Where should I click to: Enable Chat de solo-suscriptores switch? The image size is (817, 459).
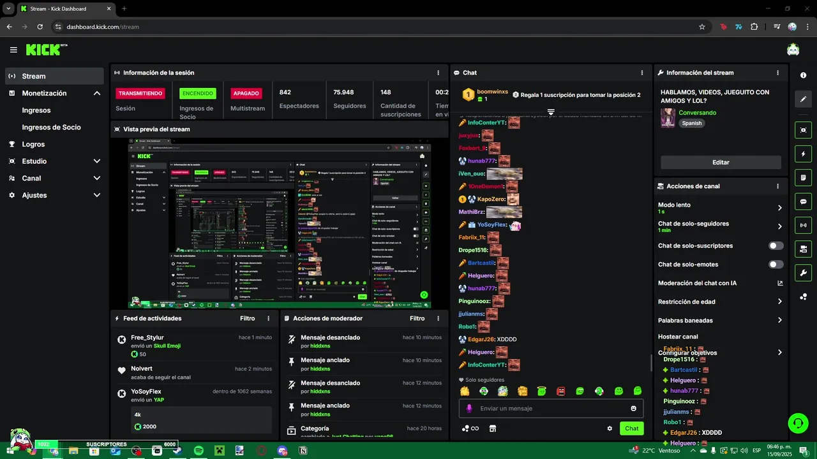pyautogui.click(x=776, y=245)
